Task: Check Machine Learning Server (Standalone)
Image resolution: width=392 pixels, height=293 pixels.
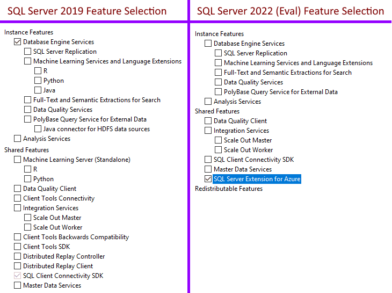Action: (x=17, y=160)
